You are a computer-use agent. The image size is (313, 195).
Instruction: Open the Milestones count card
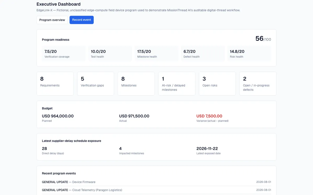(x=136, y=84)
